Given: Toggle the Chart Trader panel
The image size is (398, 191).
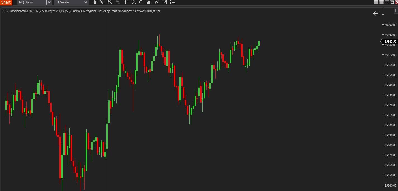Looking at the screenshot, I should pos(141,2).
